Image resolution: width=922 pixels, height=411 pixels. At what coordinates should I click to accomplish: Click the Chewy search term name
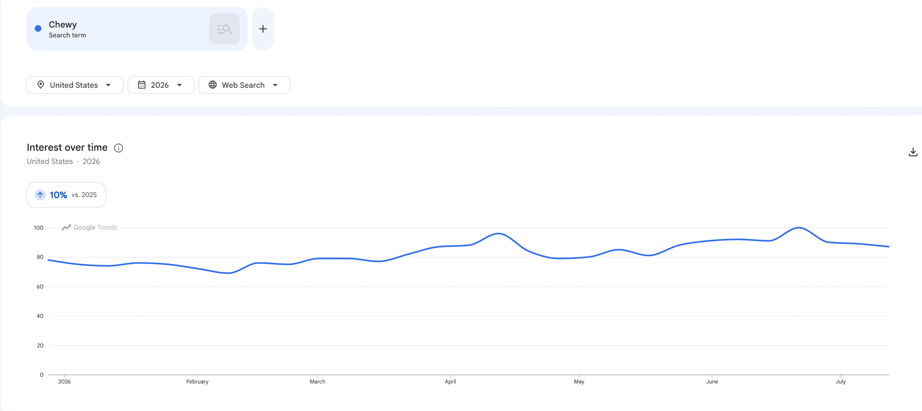coord(63,24)
